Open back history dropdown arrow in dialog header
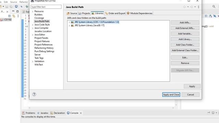This screenshot has height=123, width=219. (188, 7)
